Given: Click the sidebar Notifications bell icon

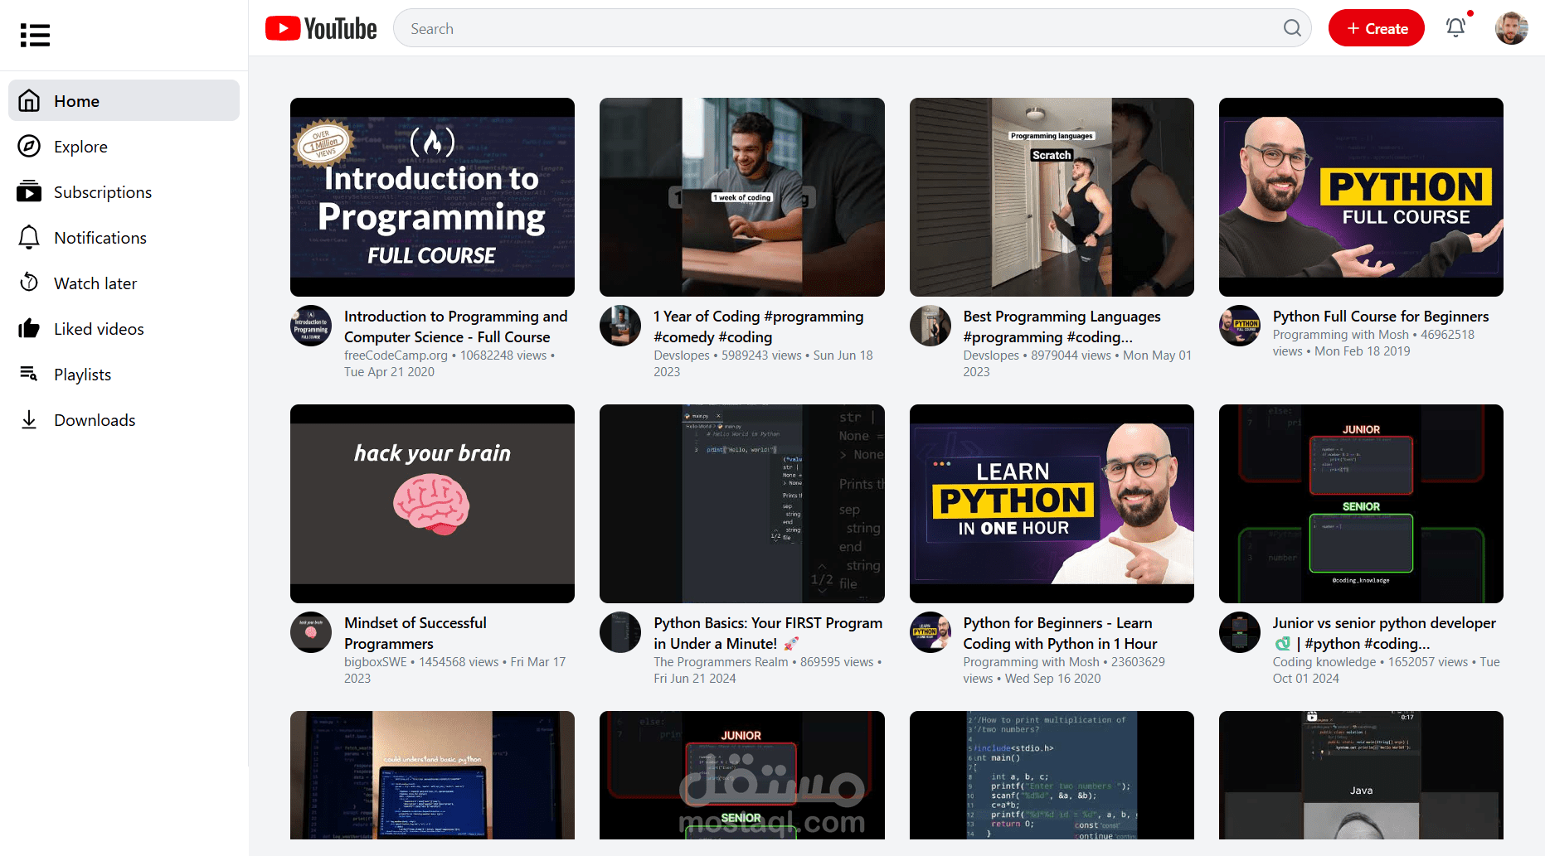Looking at the screenshot, I should [x=29, y=237].
